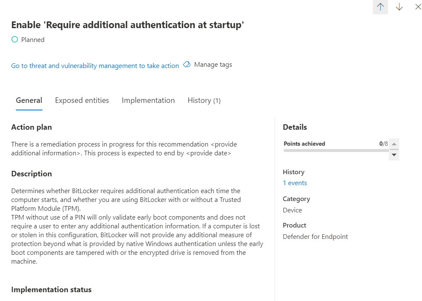Go to the previous recommendation with up arrow
This screenshot has width=422, height=301.
[380, 7]
